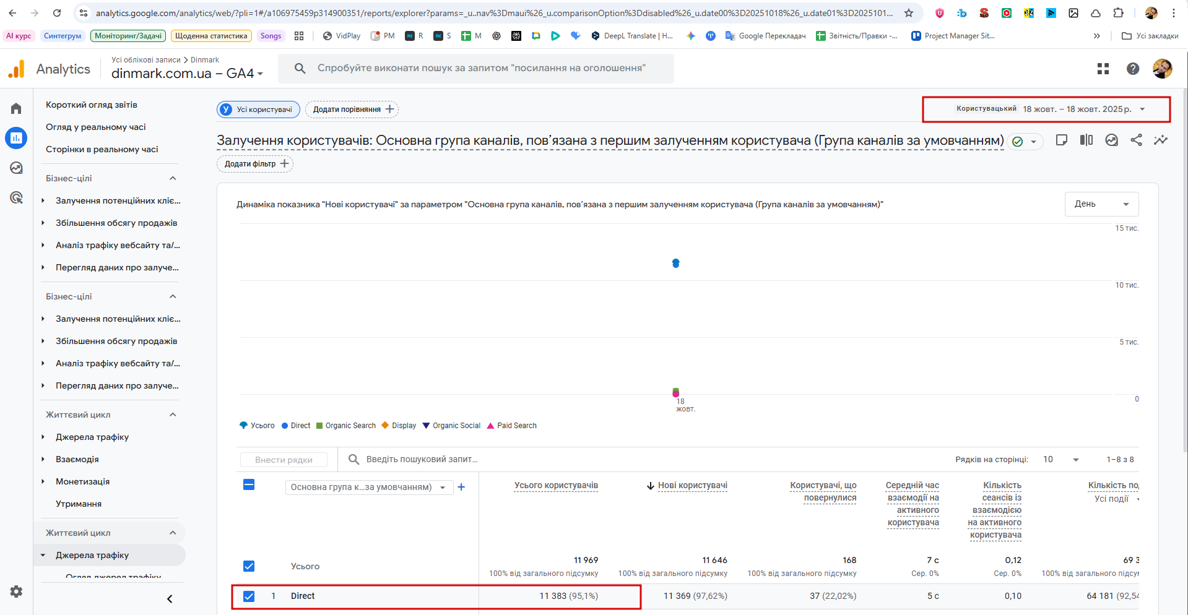Image resolution: width=1188 pixels, height=615 pixels.
Task: Change rows per page dropdown showing 10
Action: 1061,460
